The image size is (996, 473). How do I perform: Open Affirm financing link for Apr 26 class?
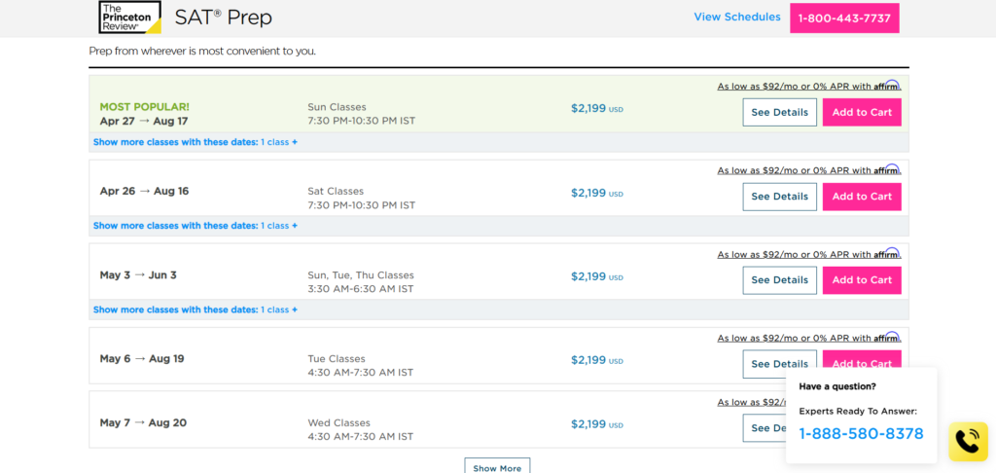click(x=809, y=170)
